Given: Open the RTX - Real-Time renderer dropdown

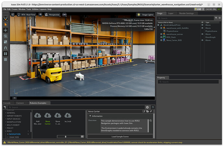Looking at the screenshot, I should 28,15.
